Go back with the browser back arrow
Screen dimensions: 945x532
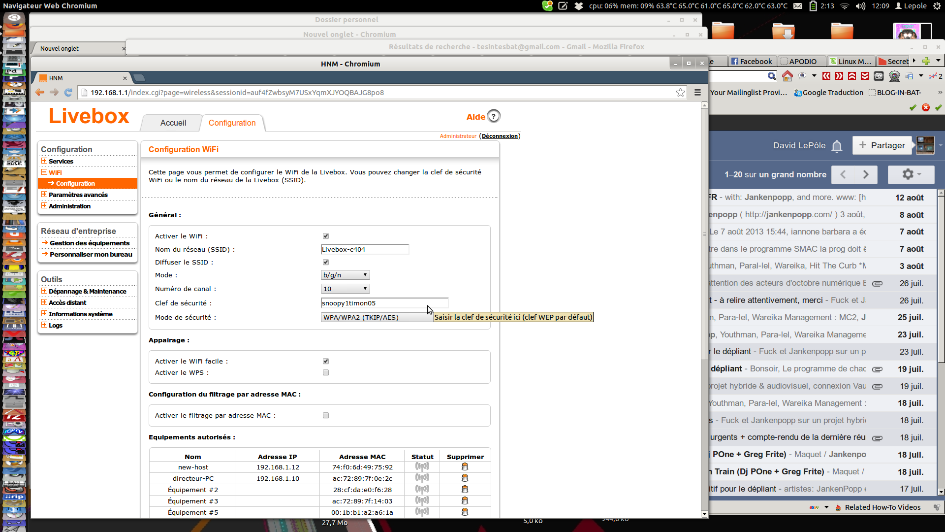pos(40,92)
